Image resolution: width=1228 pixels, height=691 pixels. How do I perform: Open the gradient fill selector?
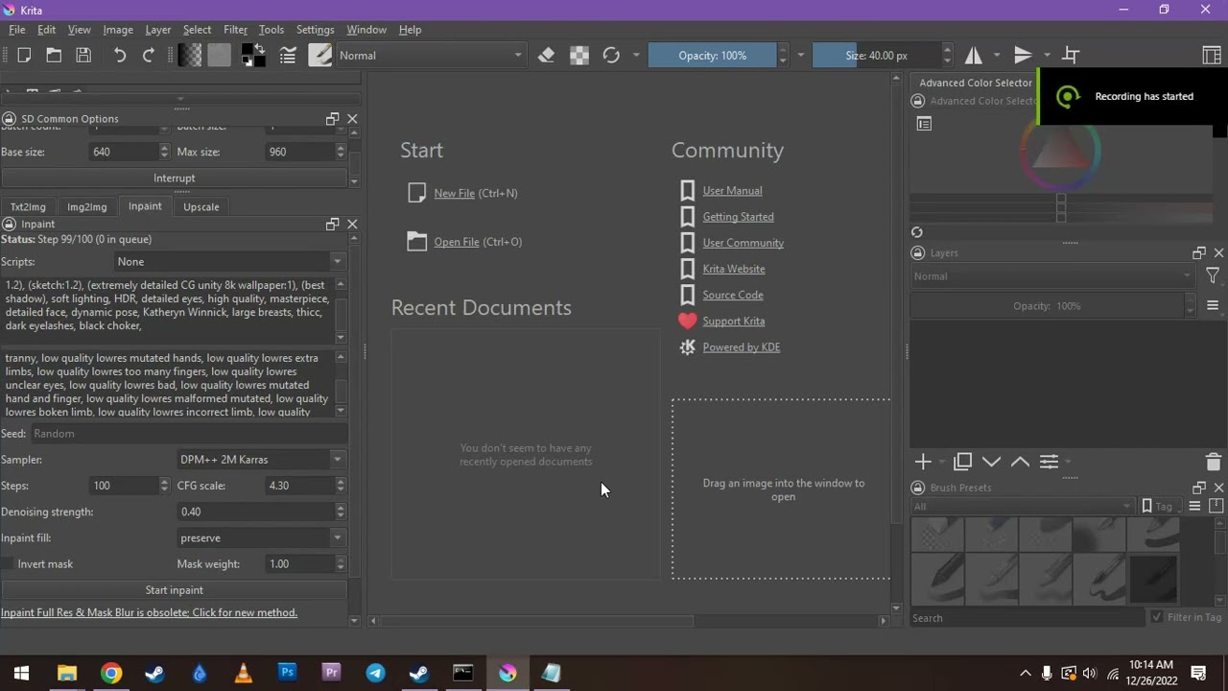190,56
